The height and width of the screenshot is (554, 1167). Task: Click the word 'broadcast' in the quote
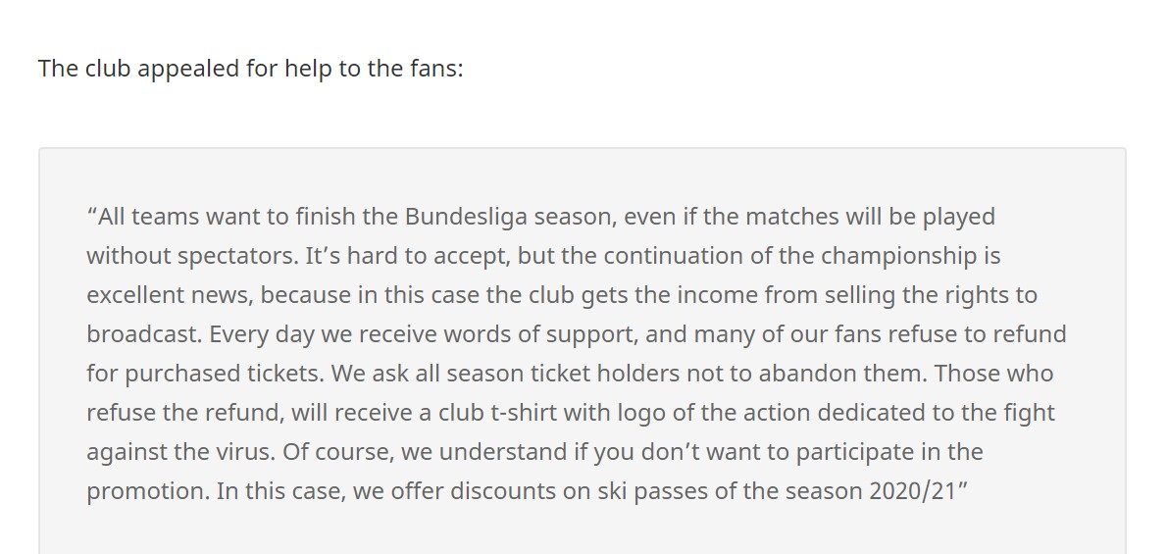point(143,333)
